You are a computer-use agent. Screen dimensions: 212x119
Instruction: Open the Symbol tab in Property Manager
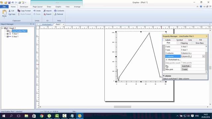pyautogui.click(x=180, y=40)
